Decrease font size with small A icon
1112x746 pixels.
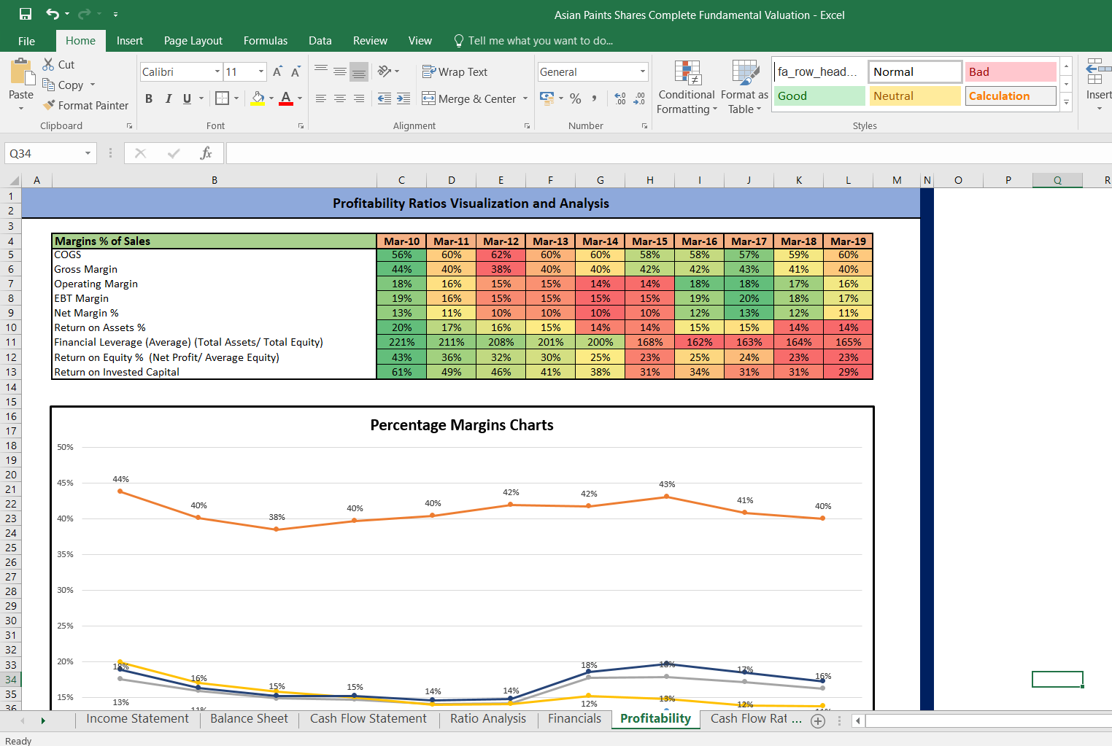click(296, 71)
